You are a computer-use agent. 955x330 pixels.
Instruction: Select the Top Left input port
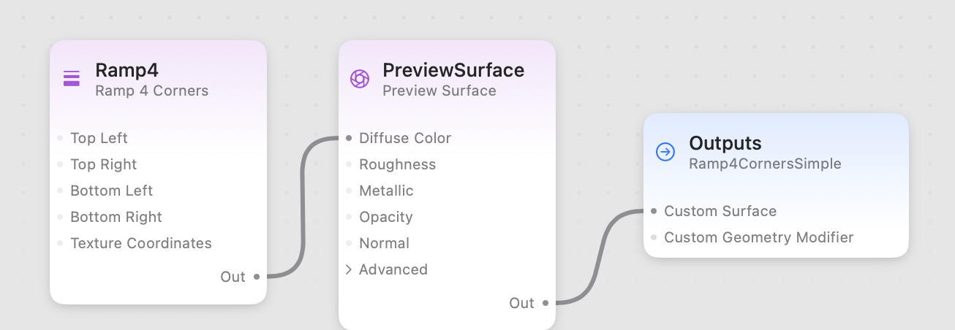[x=60, y=138]
